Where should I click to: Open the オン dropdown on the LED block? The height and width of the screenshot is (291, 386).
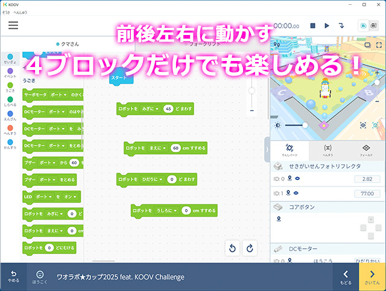(71, 197)
